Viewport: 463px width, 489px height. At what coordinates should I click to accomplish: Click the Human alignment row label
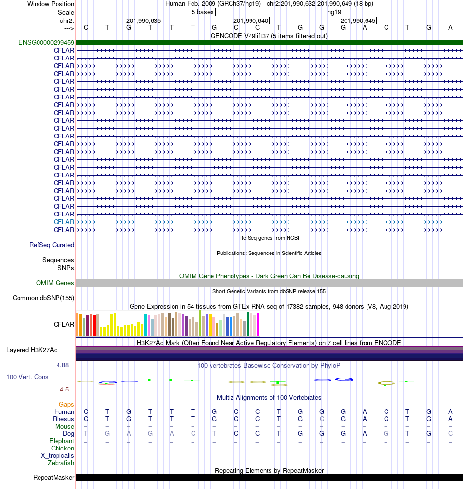click(64, 411)
